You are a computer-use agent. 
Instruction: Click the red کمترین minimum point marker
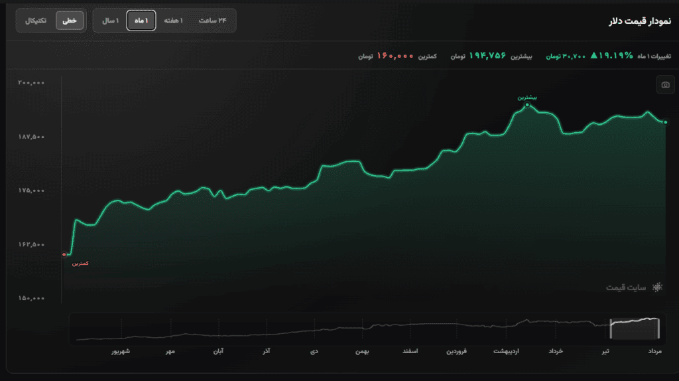(64, 254)
